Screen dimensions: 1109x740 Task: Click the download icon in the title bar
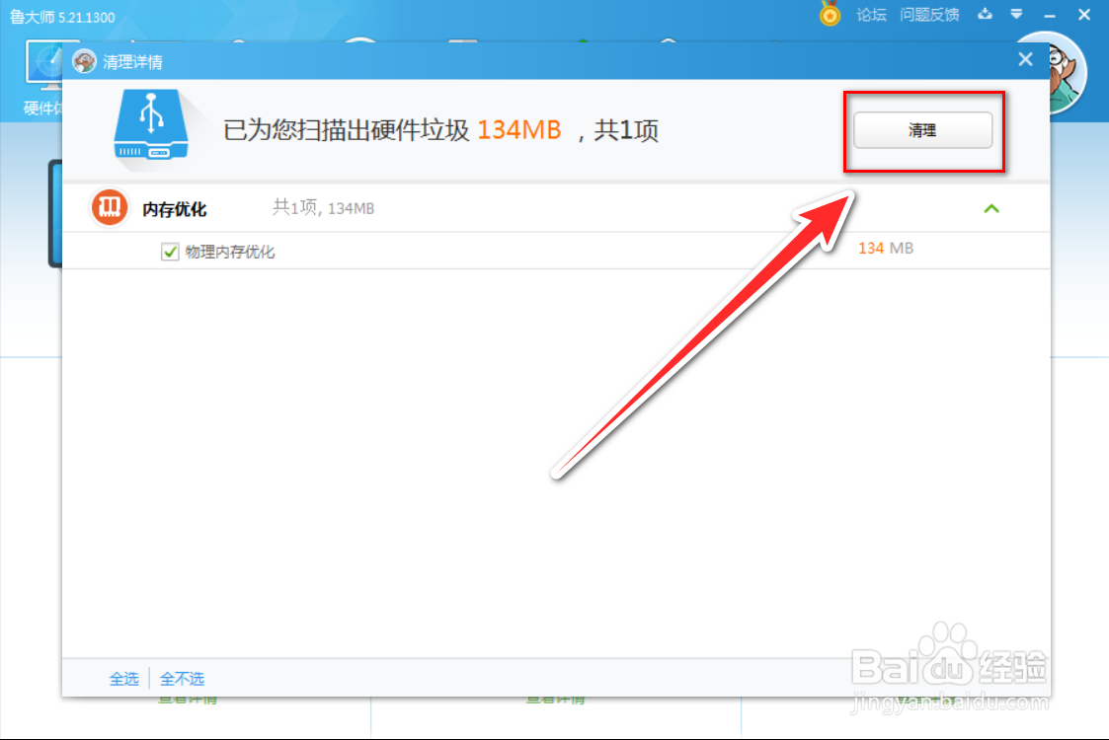[x=985, y=15]
